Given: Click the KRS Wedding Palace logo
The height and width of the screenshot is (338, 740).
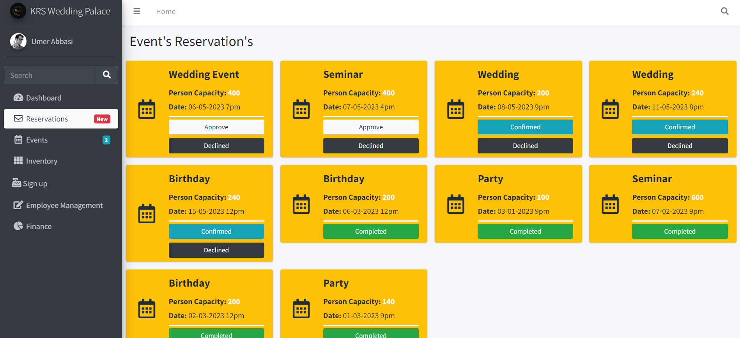Looking at the screenshot, I should 18,11.
